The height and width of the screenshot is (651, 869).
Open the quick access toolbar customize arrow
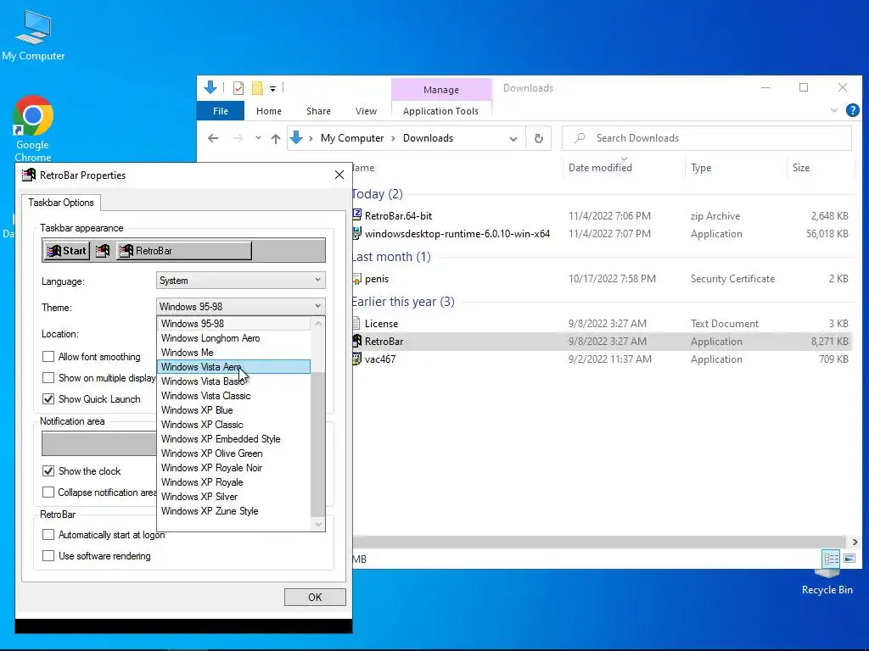tap(272, 88)
